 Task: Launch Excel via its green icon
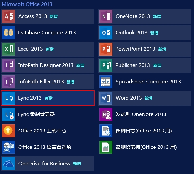click(x=9, y=49)
